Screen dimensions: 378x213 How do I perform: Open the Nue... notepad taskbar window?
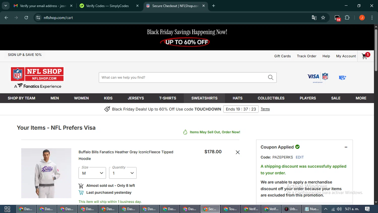tap(312, 209)
